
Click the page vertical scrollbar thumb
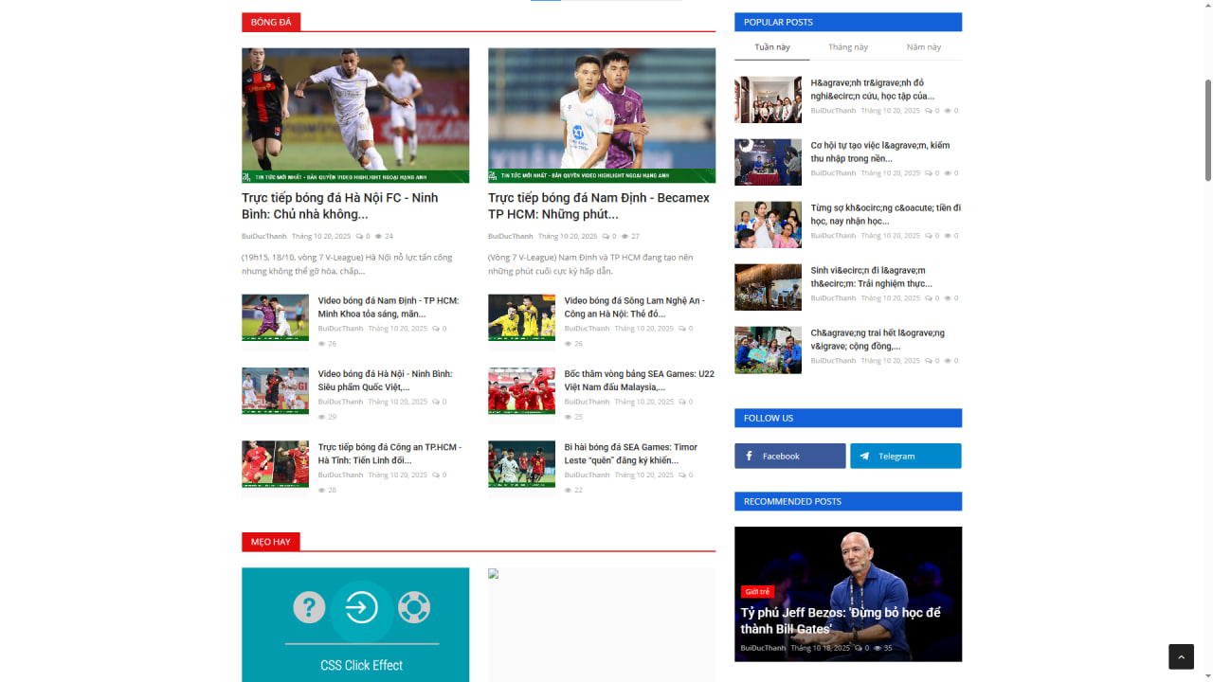(1207, 128)
